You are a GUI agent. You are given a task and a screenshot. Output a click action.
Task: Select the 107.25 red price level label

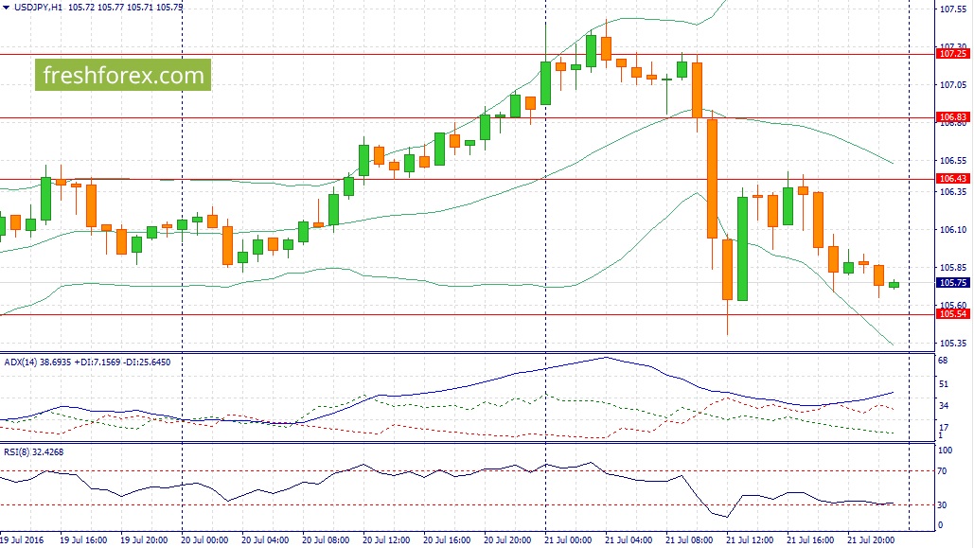952,54
